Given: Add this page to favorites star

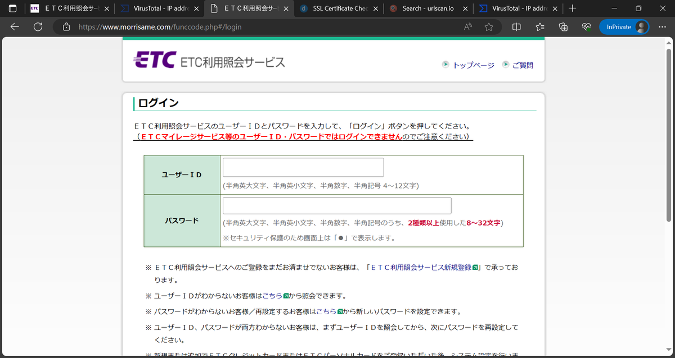Looking at the screenshot, I should pos(489,27).
